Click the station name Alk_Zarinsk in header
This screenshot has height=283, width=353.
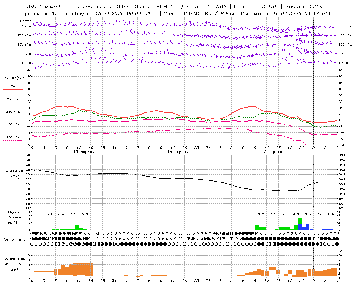tap(44, 7)
